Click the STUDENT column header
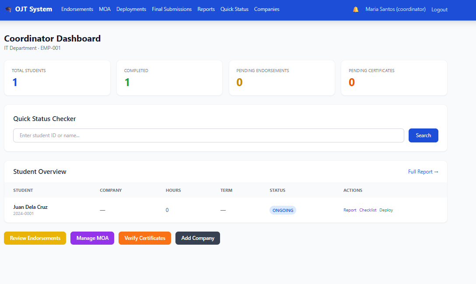This screenshot has width=476, height=284. pos(23,190)
